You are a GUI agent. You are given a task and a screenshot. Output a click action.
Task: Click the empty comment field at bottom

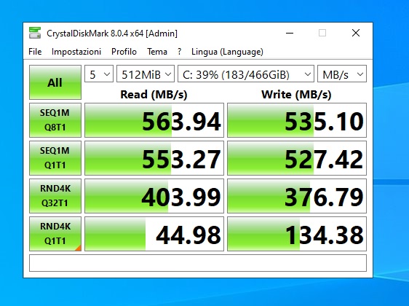[x=198, y=263]
